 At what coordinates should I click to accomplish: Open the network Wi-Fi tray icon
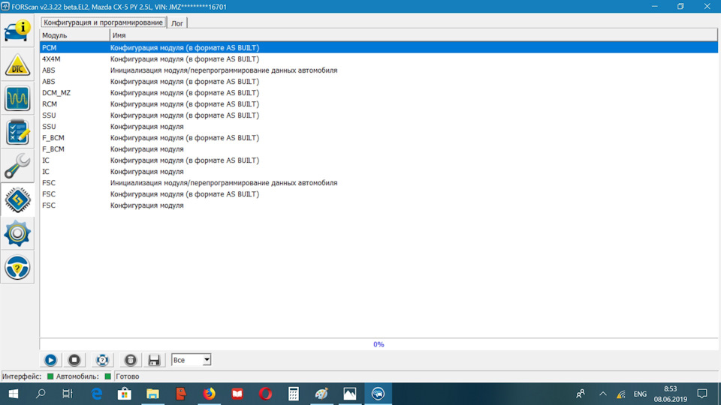621,394
